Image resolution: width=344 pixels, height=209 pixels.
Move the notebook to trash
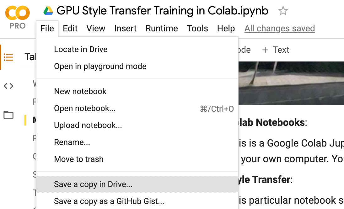[78, 159]
